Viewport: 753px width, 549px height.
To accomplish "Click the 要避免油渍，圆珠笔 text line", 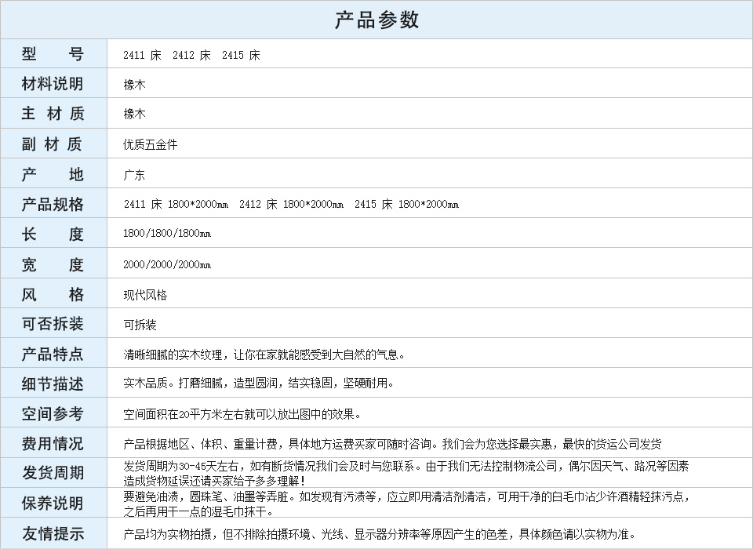I will pyautogui.click(x=407, y=496).
